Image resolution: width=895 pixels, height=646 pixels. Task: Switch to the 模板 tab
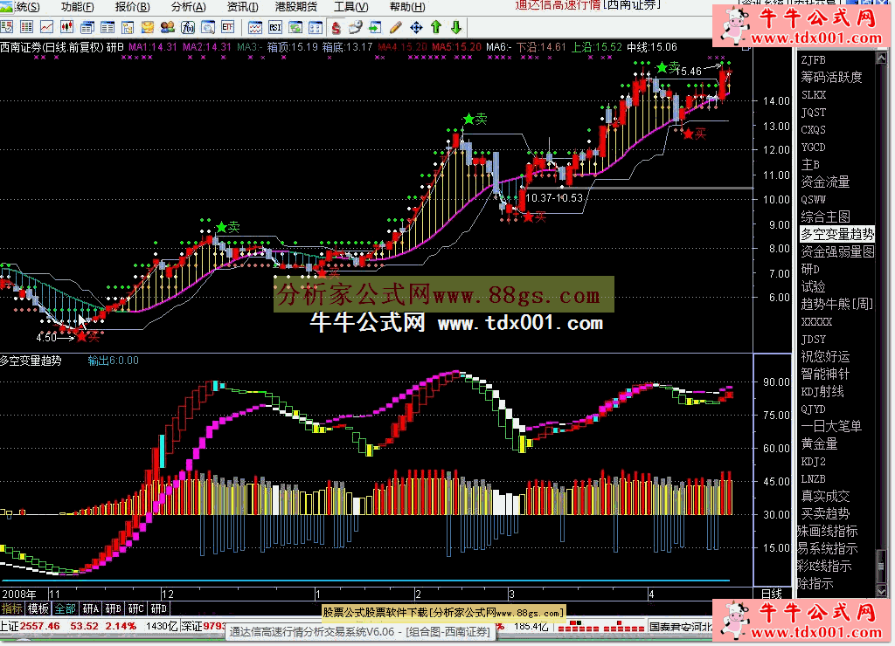[x=38, y=609]
